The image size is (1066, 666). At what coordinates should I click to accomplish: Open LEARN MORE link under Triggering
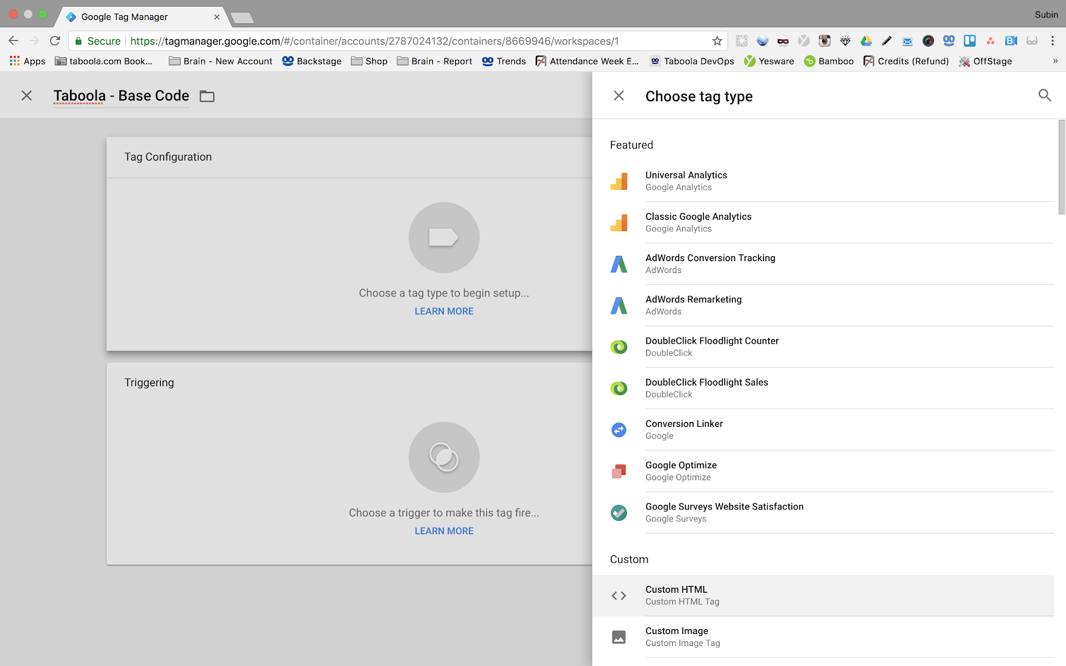[444, 531]
